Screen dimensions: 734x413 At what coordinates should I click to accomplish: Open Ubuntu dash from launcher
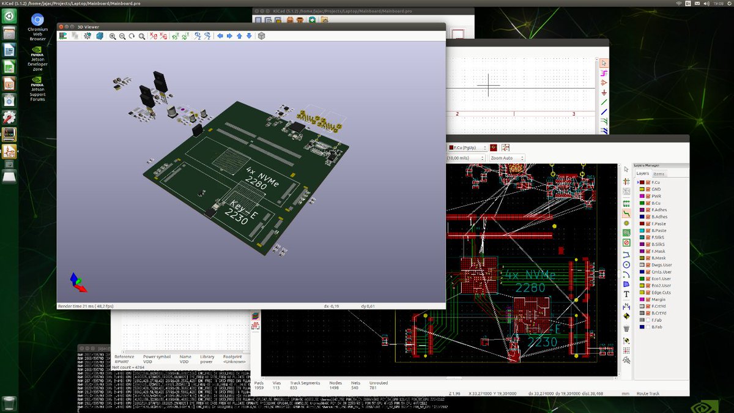pos(9,17)
